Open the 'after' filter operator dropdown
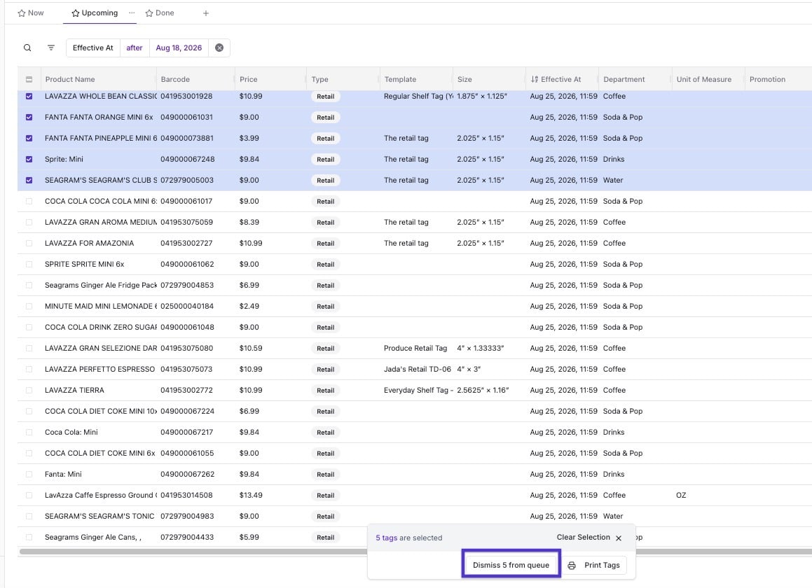Image resolution: width=812 pixels, height=588 pixels. tap(134, 48)
